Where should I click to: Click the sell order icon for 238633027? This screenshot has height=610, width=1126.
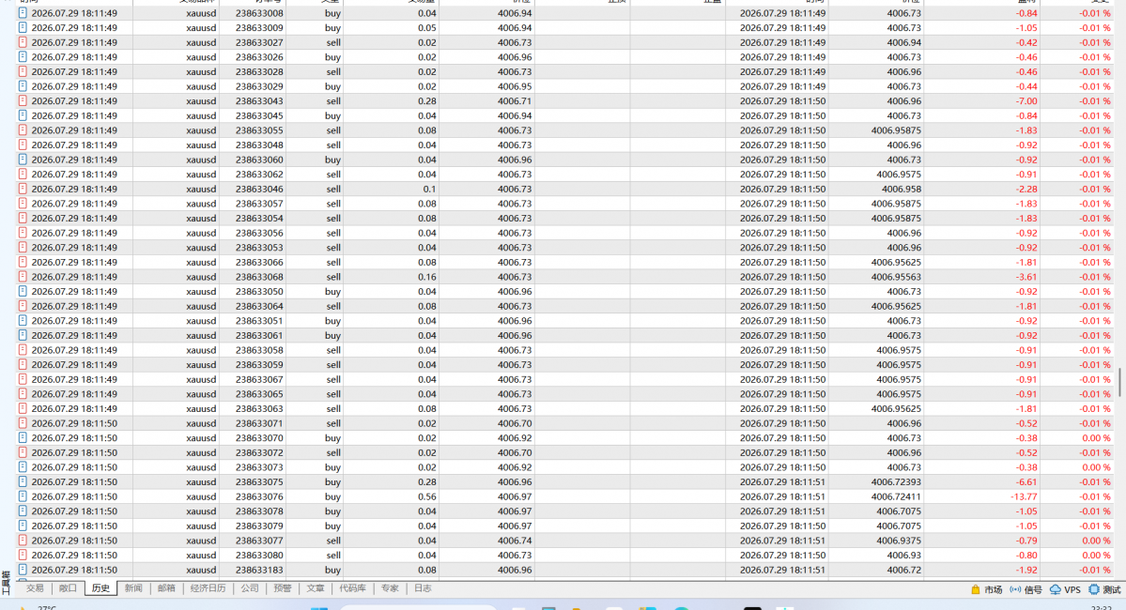(23, 42)
